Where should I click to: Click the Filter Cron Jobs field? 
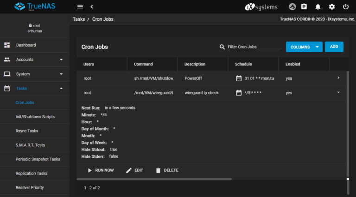pos(253,47)
